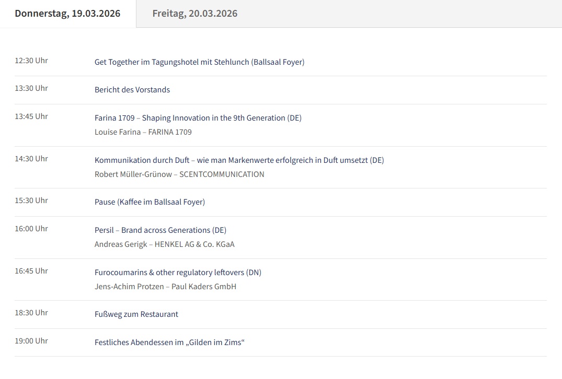Image resolution: width=562 pixels, height=379 pixels.
Task: Click Jens-Achim Protzen – Paul Kaders GmbH
Action: point(165,287)
